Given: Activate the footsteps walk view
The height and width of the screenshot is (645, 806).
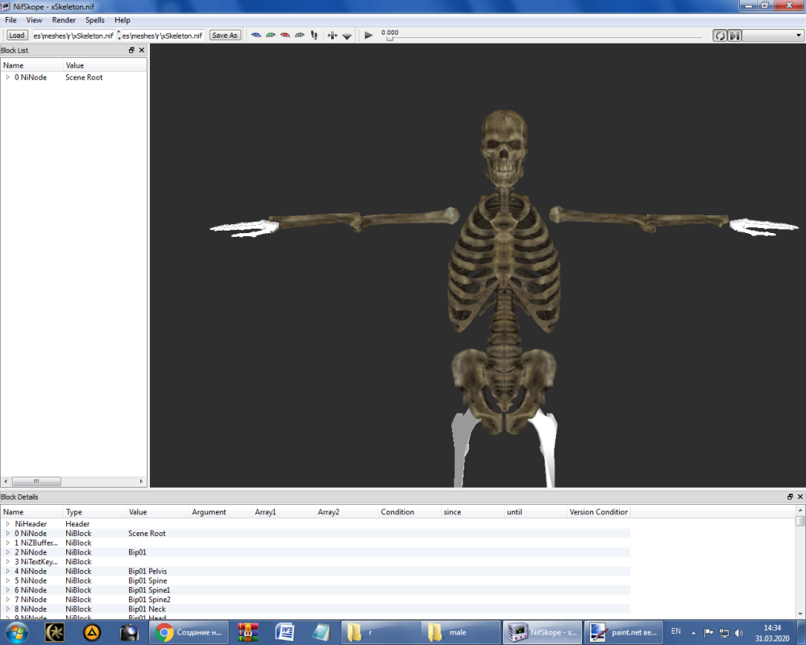Looking at the screenshot, I should (314, 35).
